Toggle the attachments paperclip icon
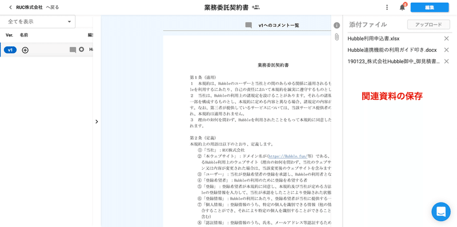Screen dimensions: 457x227 point(336,37)
